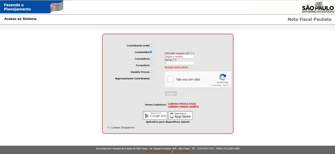Focus the Senha password field
The image size is (335, 154).
point(179,63)
